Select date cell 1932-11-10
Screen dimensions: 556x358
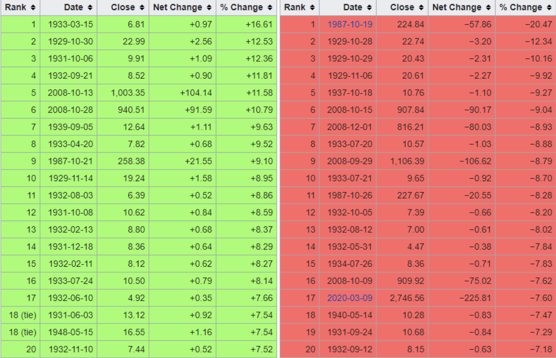[x=69, y=349]
